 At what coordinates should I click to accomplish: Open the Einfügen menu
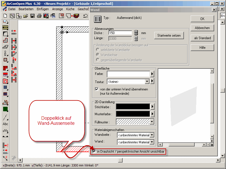tap(43, 9)
